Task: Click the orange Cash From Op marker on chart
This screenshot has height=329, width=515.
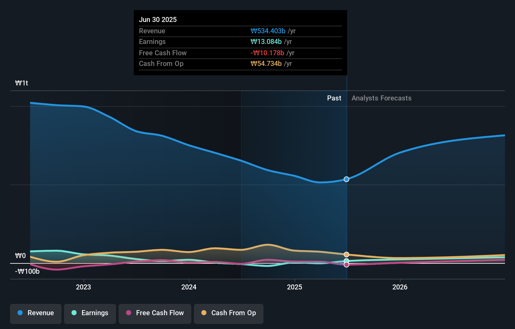Action: click(346, 254)
